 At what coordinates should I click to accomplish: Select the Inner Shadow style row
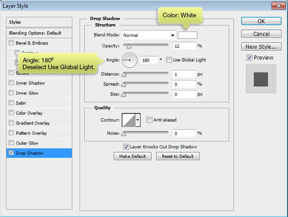39,83
